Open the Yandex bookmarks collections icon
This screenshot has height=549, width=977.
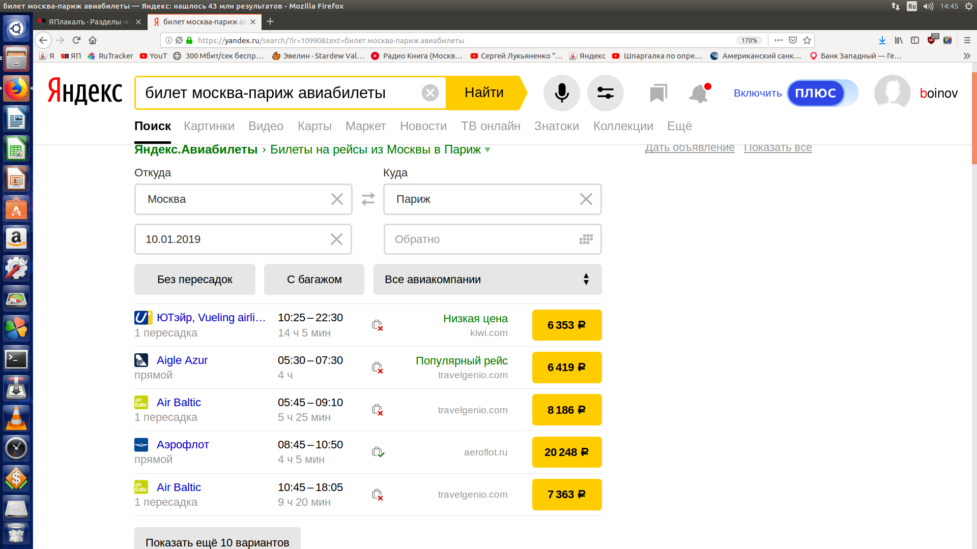pyautogui.click(x=658, y=93)
